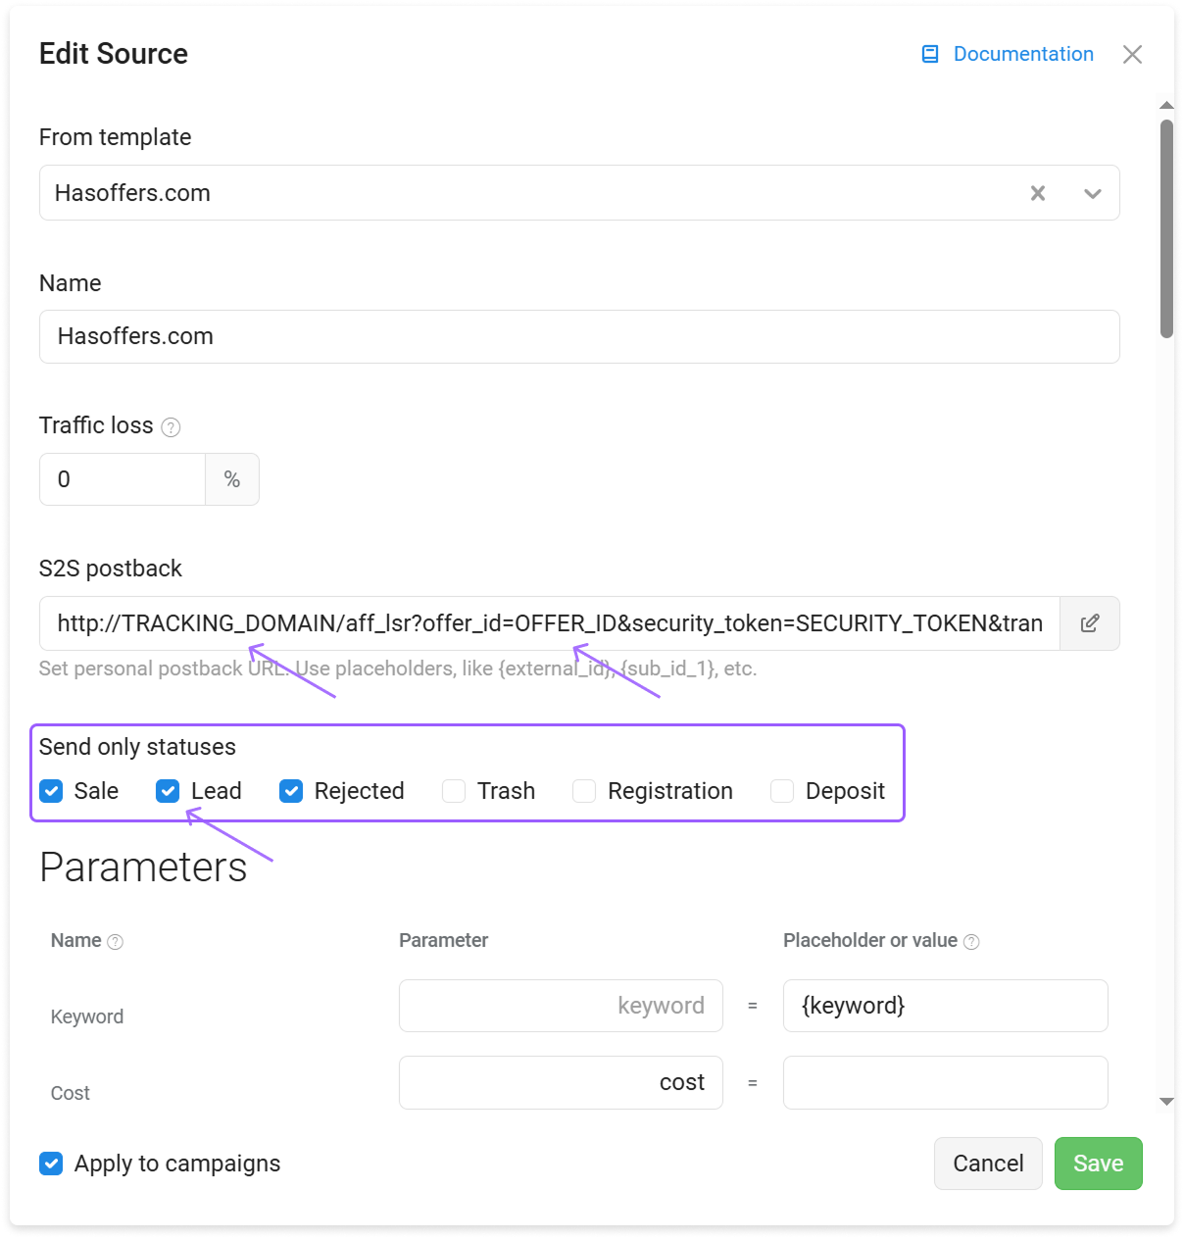Check the Registration status checkbox
This screenshot has width=1184, height=1239.
click(584, 791)
